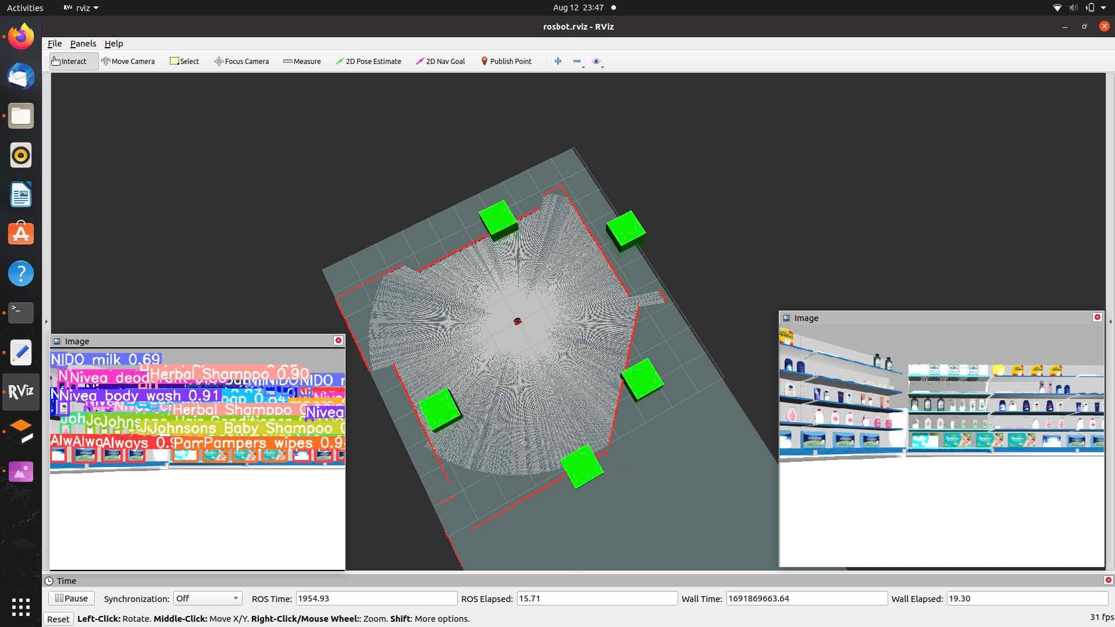
Task: Choose the Focus Camera tool
Action: point(241,61)
